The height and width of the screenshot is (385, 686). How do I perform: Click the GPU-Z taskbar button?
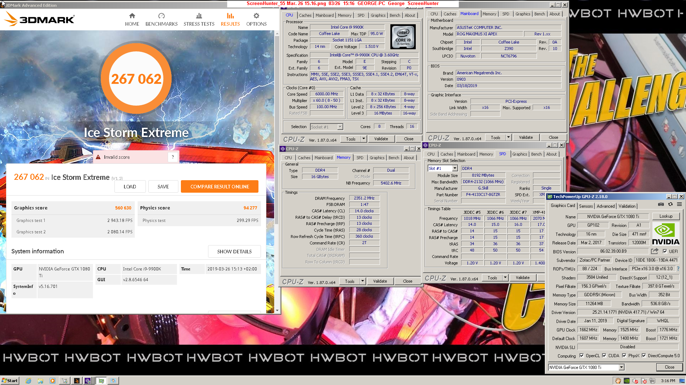click(x=101, y=381)
